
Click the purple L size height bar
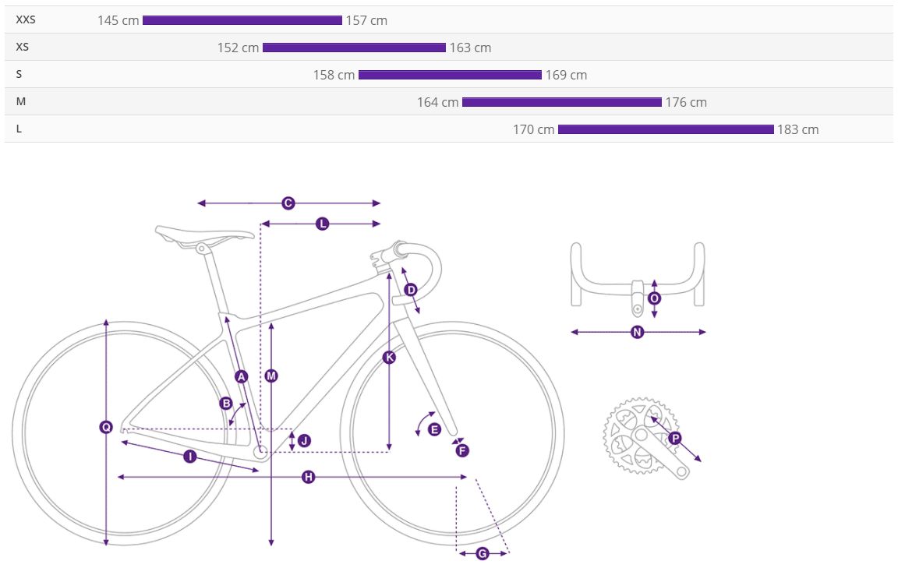tap(666, 129)
